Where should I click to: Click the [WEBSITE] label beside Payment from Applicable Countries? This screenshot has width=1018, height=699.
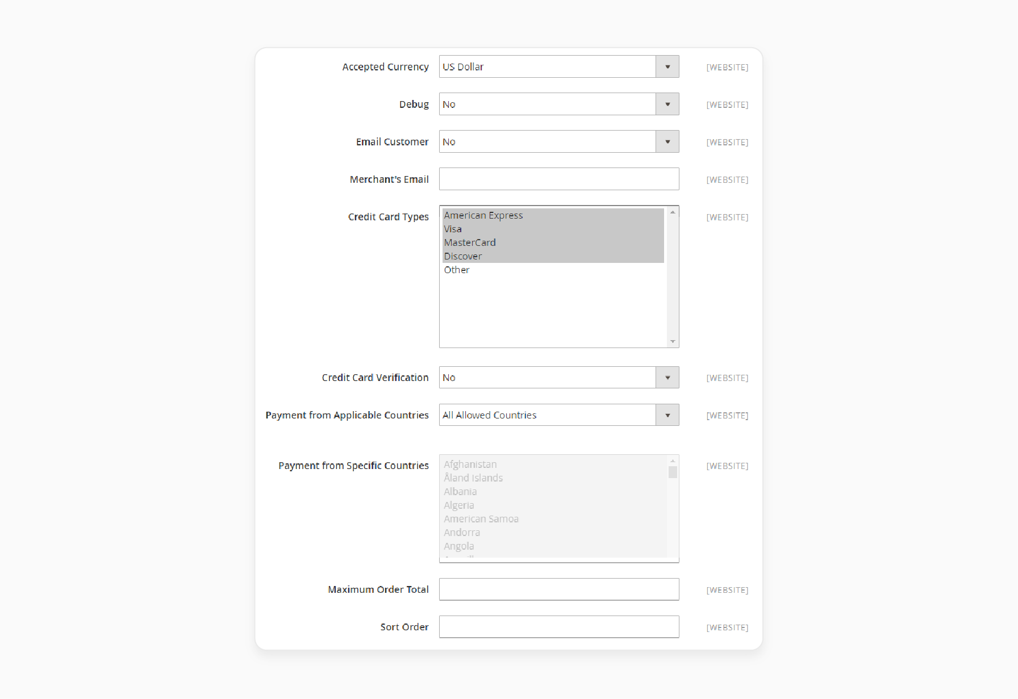(727, 415)
